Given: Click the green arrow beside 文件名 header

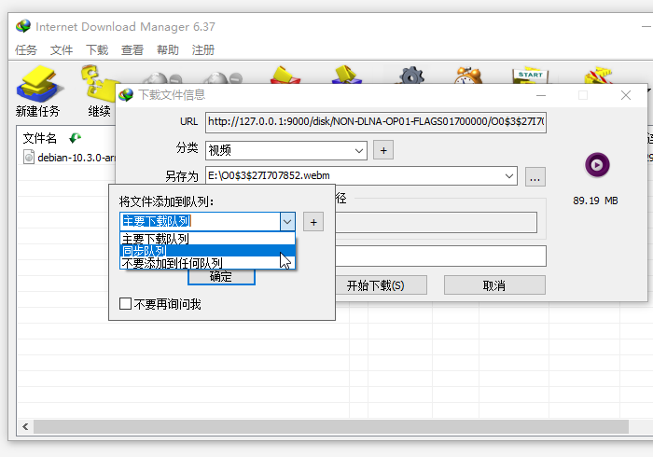Looking at the screenshot, I should tap(75, 138).
